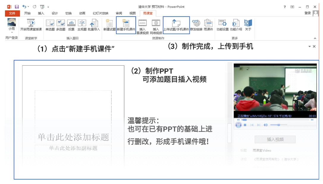Open customize quick access toolbar dropdown
This screenshot has width=323, height=184.
pyautogui.click(x=48, y=7)
